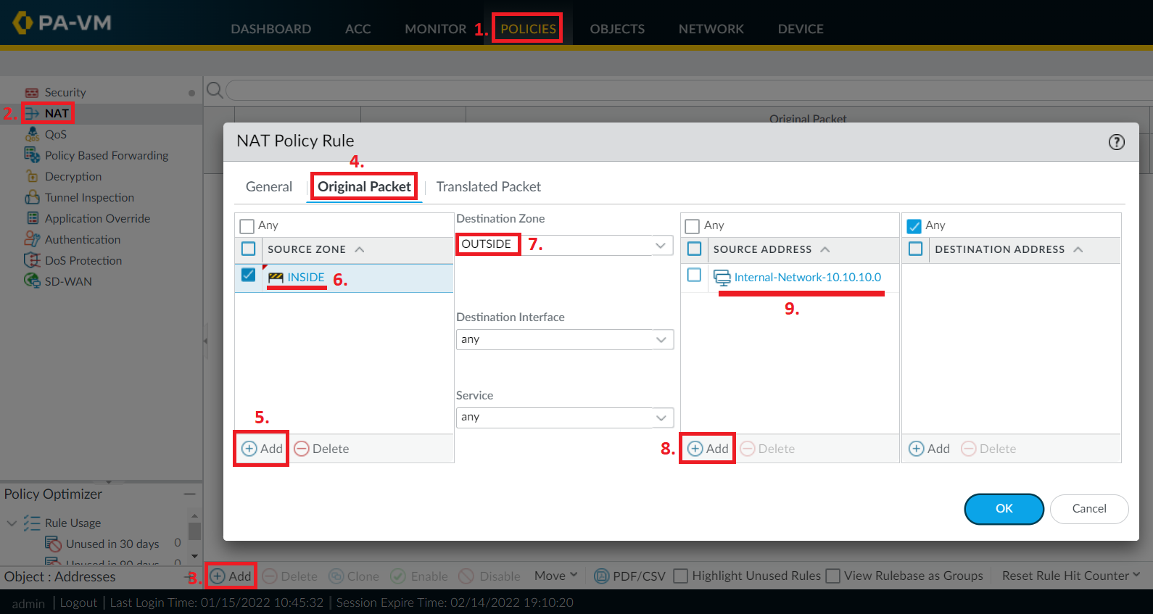Collapse the Rule Usage tree node
Screen dimensions: 1153x614
12,523
